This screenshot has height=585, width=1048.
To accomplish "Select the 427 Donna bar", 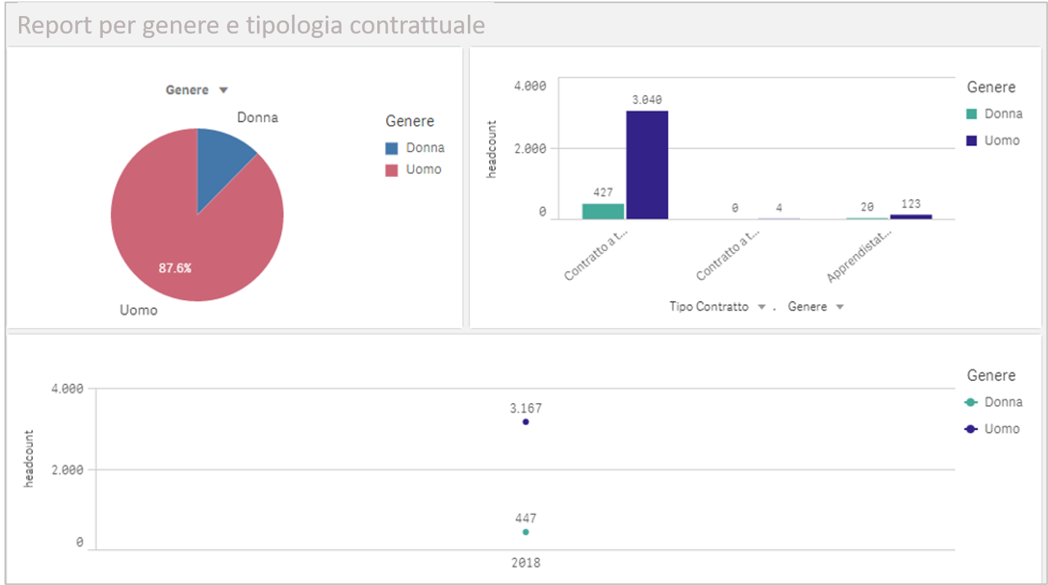I will (x=604, y=211).
